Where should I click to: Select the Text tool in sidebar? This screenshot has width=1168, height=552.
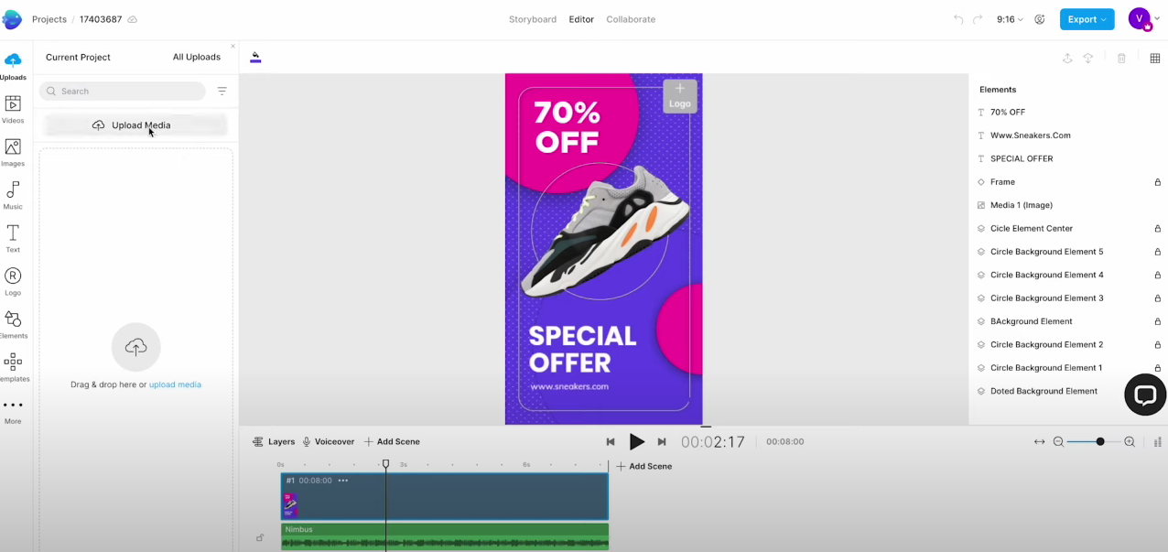(x=13, y=239)
